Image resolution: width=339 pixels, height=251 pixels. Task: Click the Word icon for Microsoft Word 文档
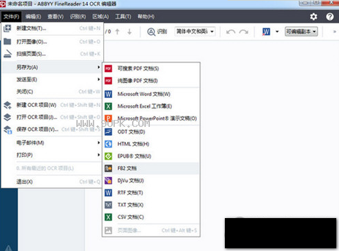pyautogui.click(x=108, y=94)
